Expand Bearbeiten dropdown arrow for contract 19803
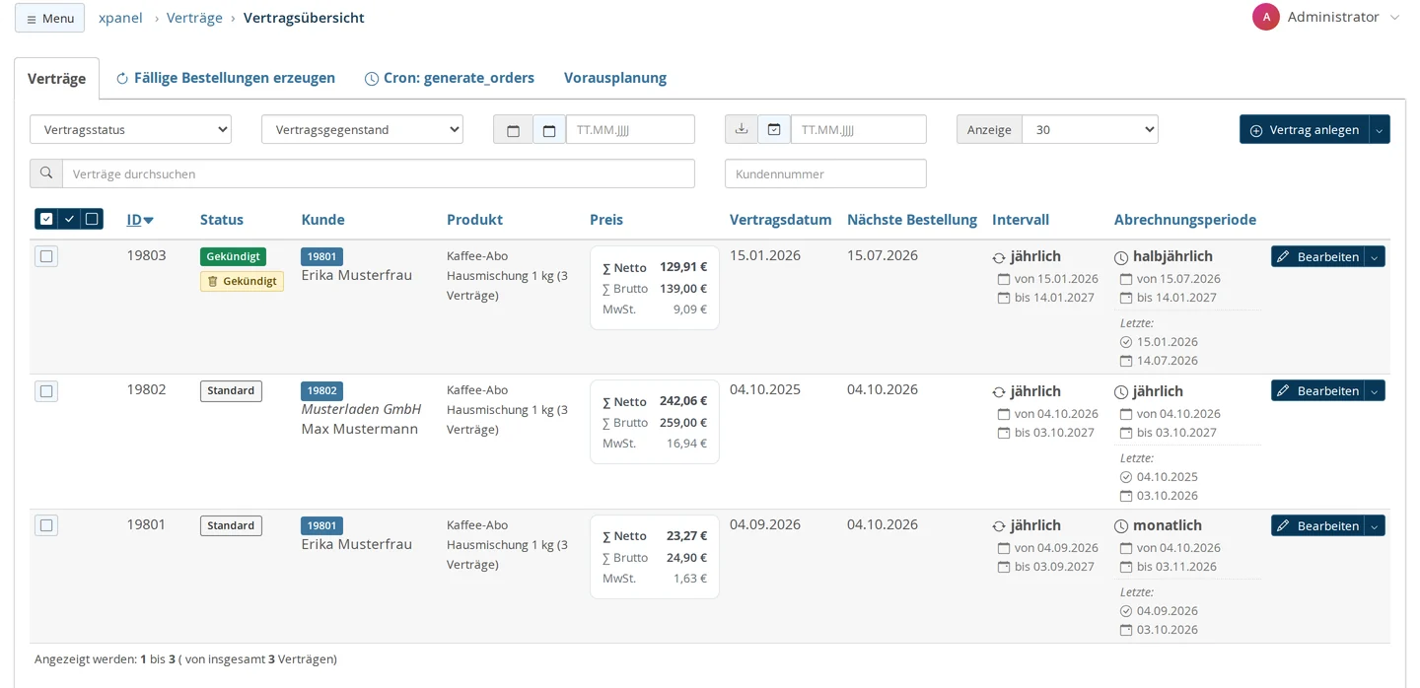This screenshot has width=1420, height=688. [x=1375, y=256]
